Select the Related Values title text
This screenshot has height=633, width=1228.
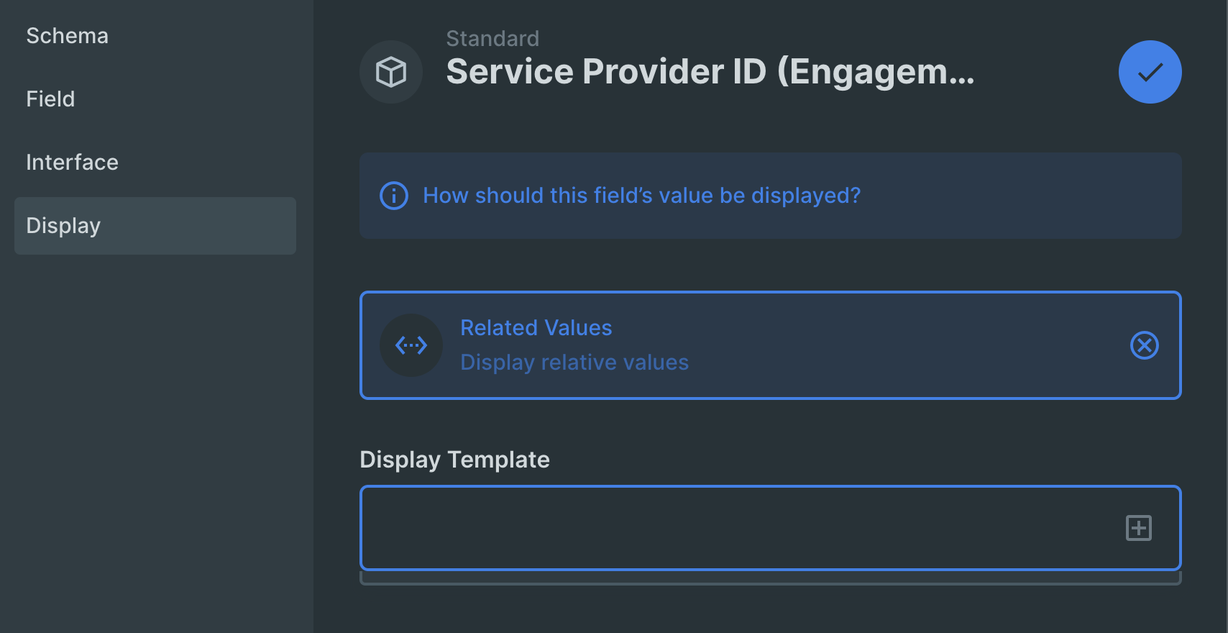coord(536,328)
